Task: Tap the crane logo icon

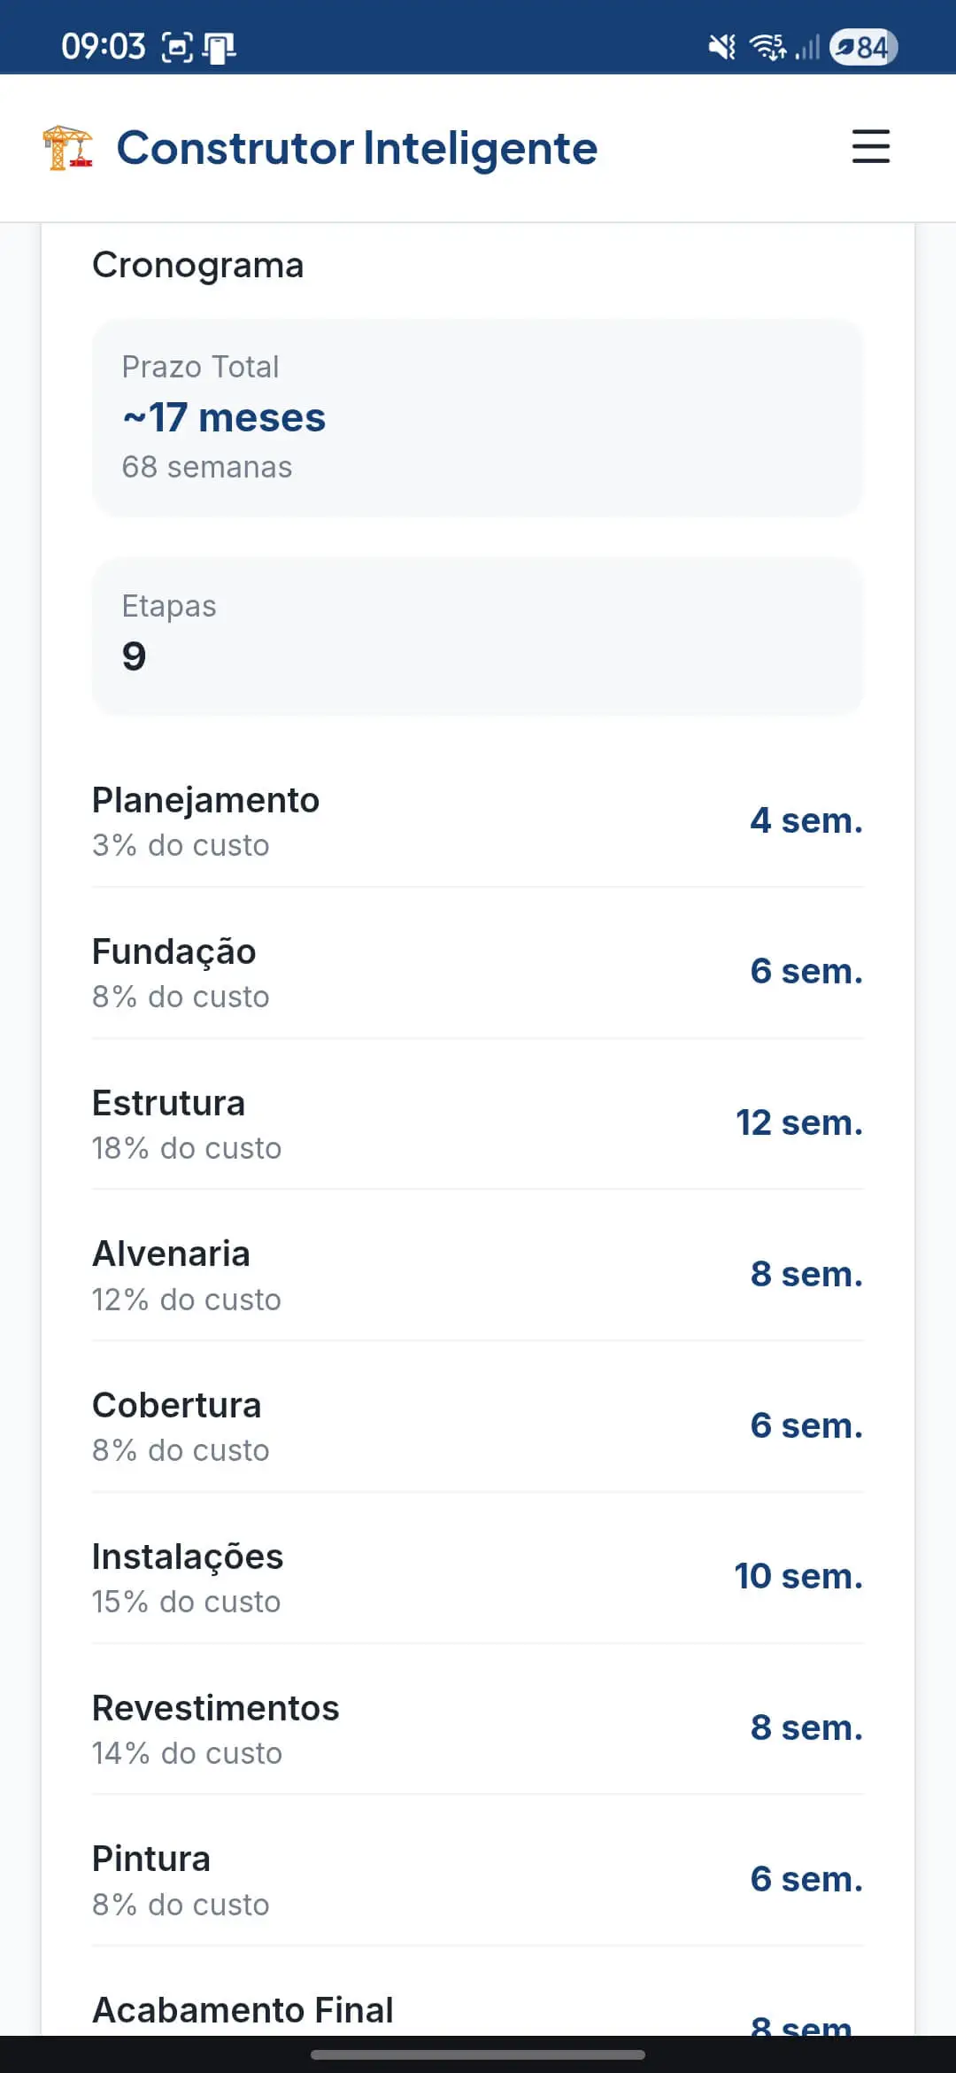Action: (68, 148)
